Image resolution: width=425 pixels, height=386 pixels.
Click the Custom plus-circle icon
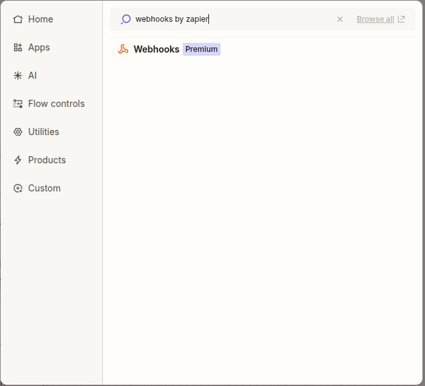18,188
